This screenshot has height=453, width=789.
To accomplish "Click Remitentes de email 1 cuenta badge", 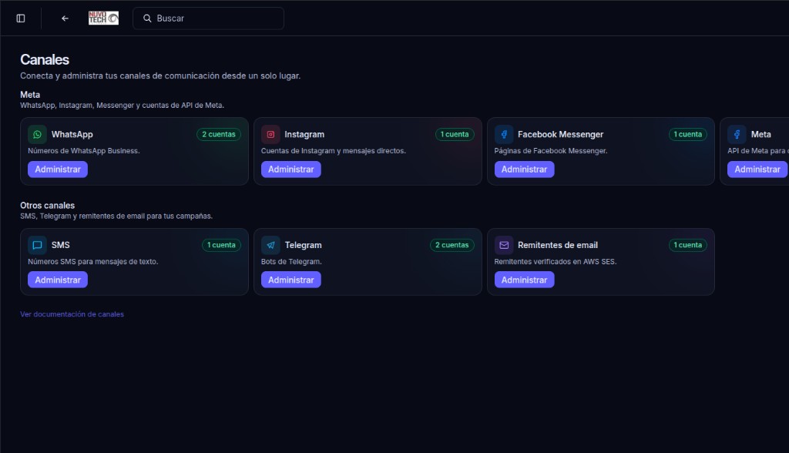I will pos(688,245).
